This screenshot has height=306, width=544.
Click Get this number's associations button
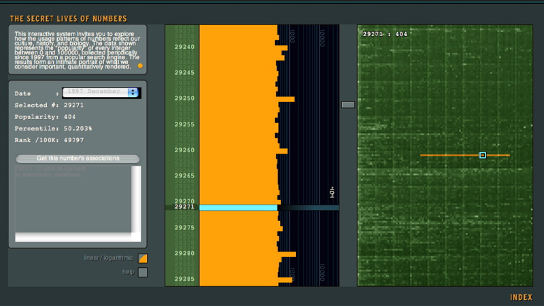point(78,158)
